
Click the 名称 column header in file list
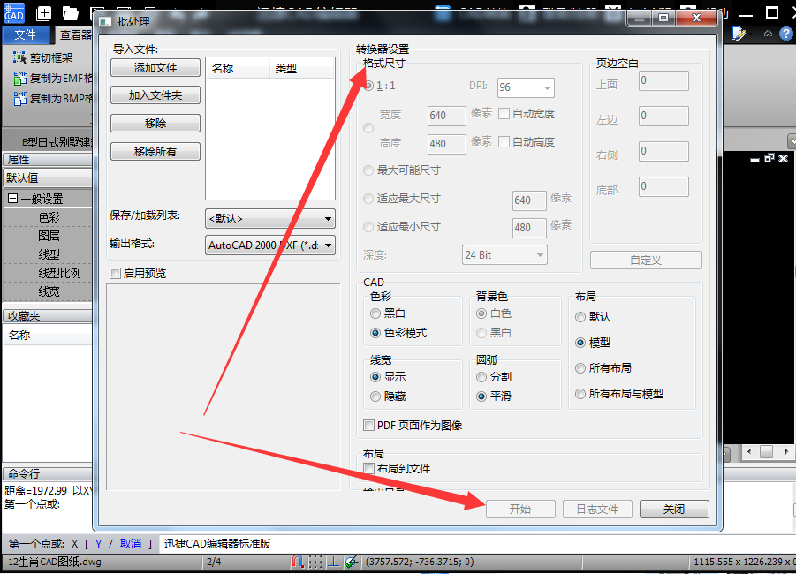[238, 69]
